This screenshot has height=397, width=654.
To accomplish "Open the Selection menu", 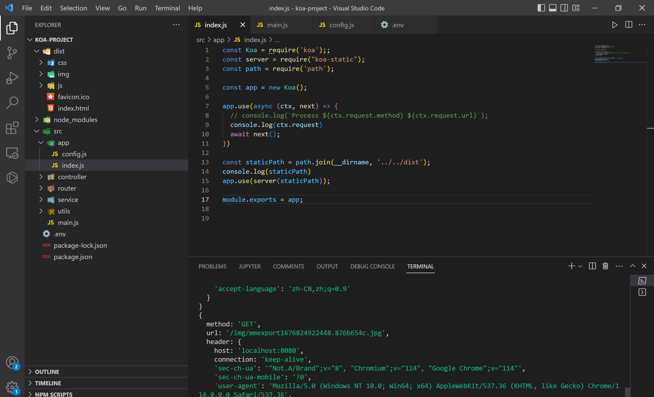I will point(73,8).
